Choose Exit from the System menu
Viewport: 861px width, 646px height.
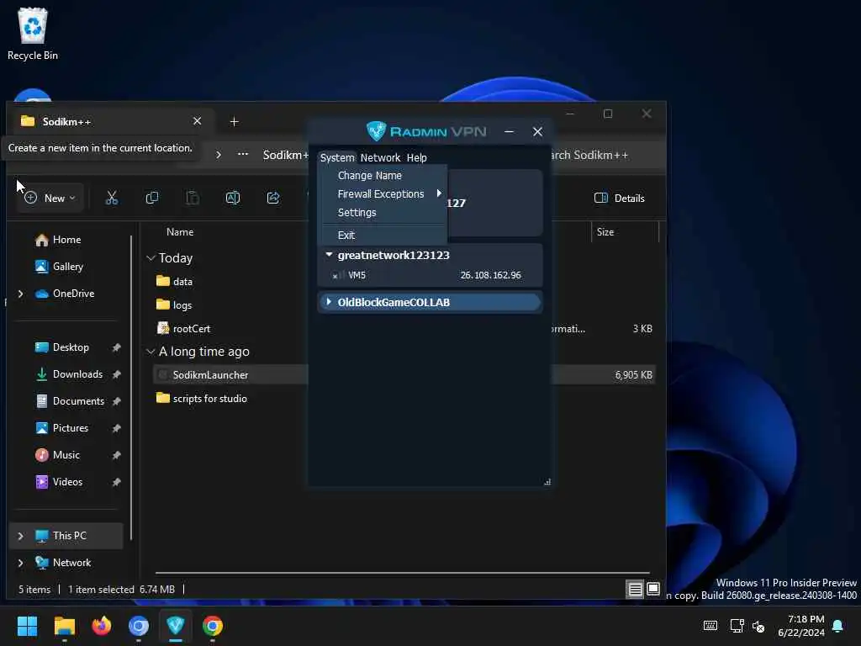tap(346, 236)
